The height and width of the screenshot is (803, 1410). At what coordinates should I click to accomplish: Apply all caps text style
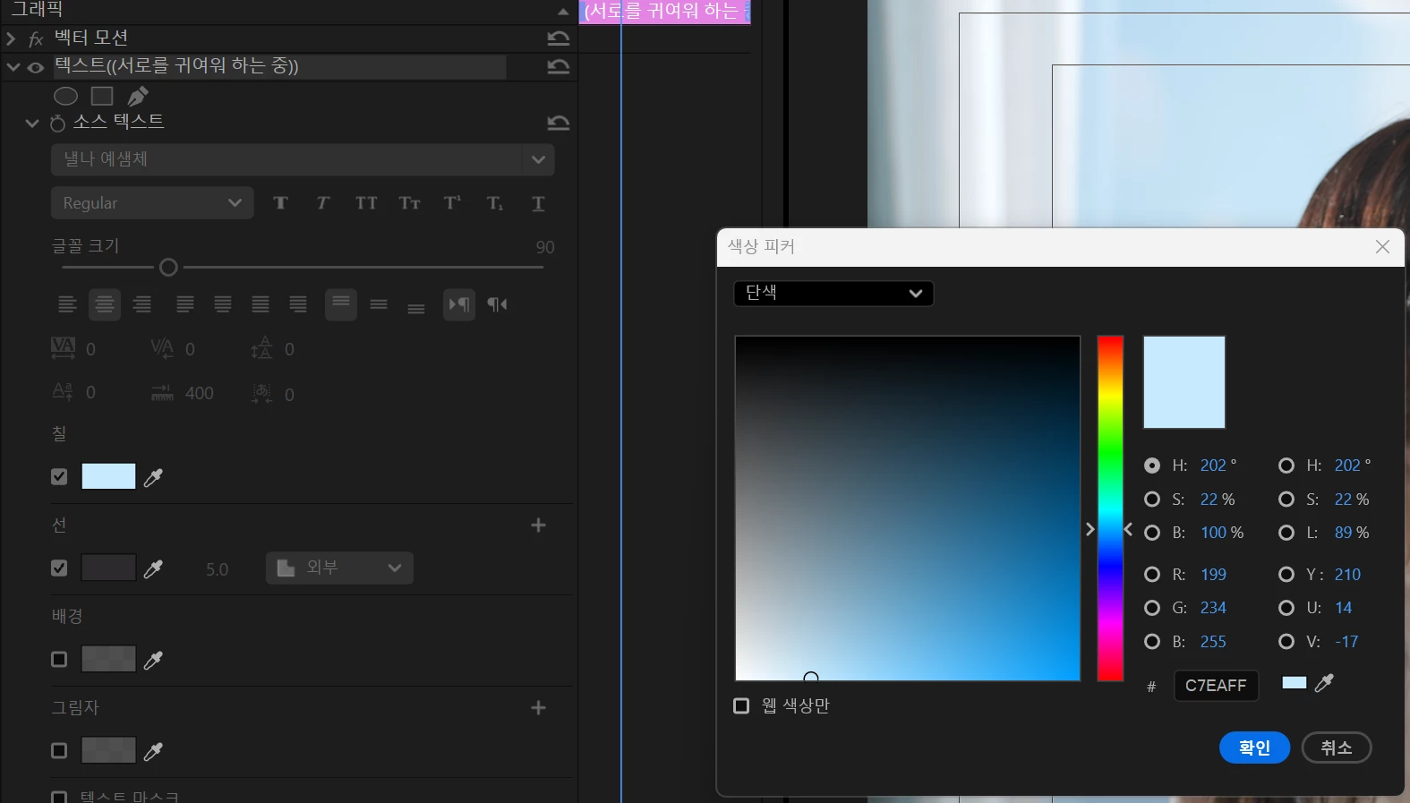click(366, 203)
